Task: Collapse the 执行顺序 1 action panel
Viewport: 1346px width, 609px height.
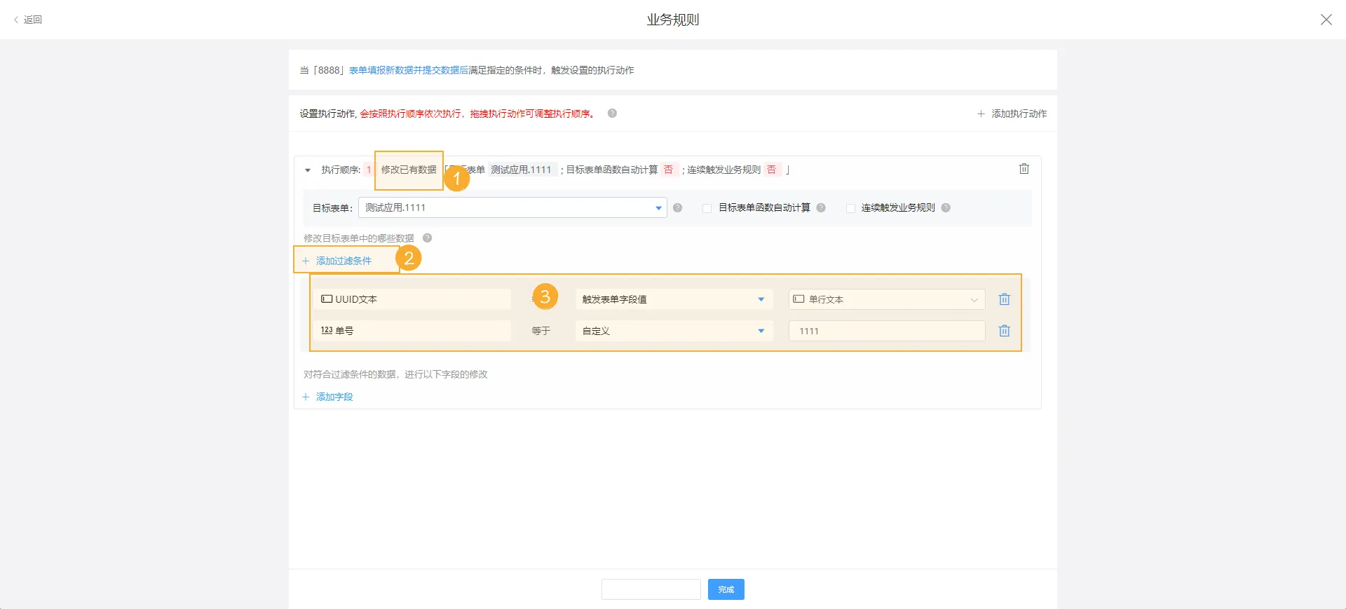Action: 308,170
